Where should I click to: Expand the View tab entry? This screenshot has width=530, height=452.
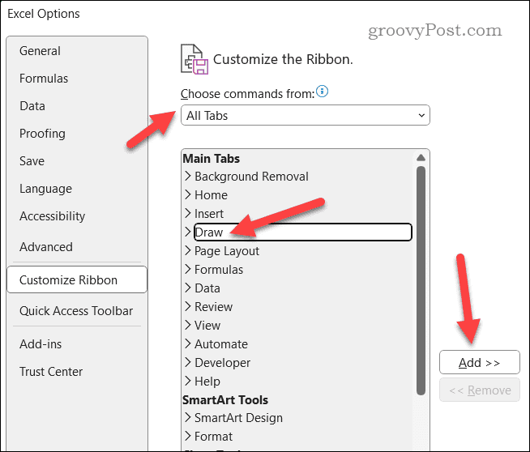pyautogui.click(x=188, y=325)
